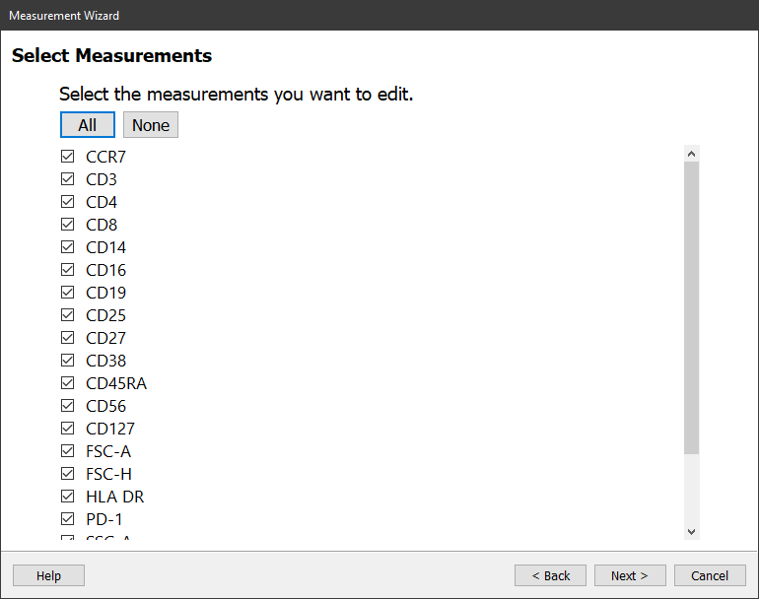Deselect the CD4 measurement
The image size is (759, 599).
point(68,202)
